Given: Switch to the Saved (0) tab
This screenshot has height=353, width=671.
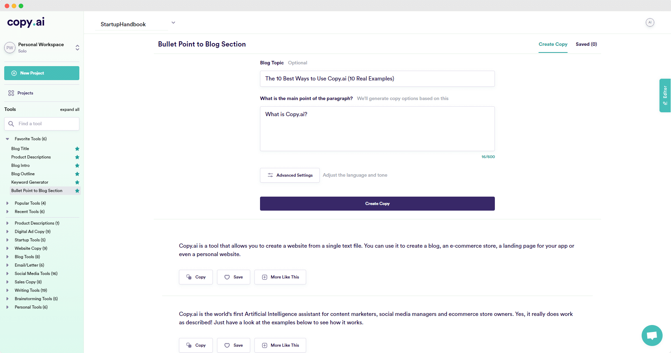Looking at the screenshot, I should [586, 44].
